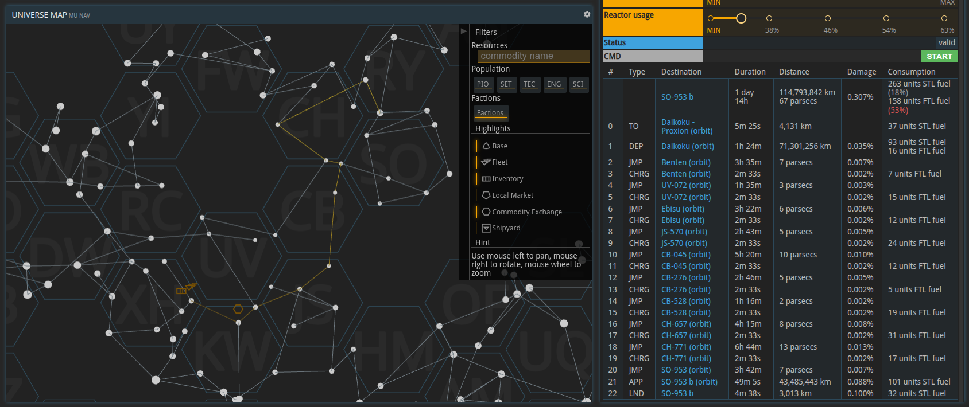969x407 pixels.
Task: Open Universe Map settings gear
Action: pos(587,14)
